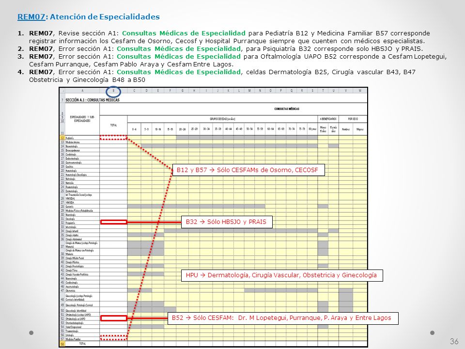Click the Urología row label
The width and height of the screenshot is (465, 349).
[x=82, y=335]
